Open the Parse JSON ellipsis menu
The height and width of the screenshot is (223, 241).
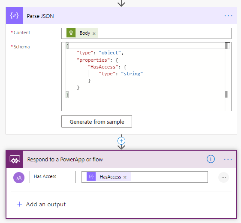pyautogui.click(x=228, y=16)
